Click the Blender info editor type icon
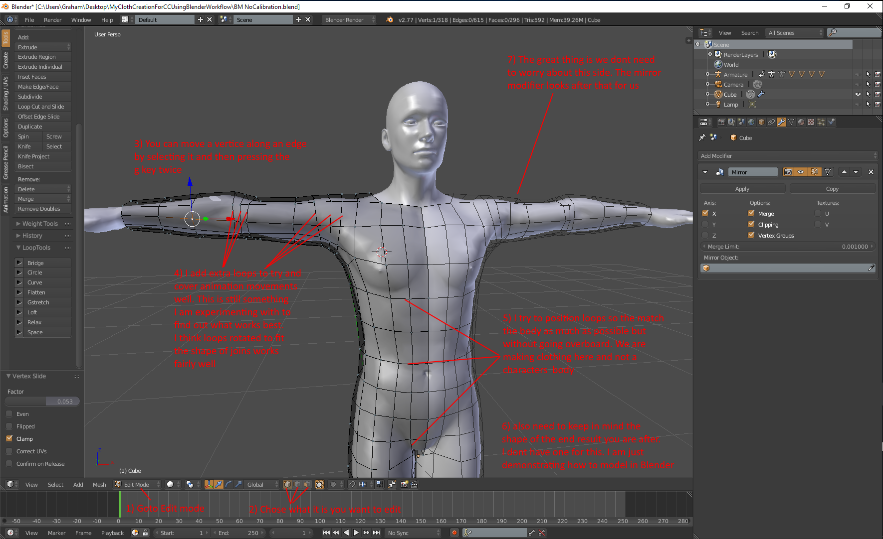Viewport: 883px width, 539px height. pyautogui.click(x=10, y=19)
